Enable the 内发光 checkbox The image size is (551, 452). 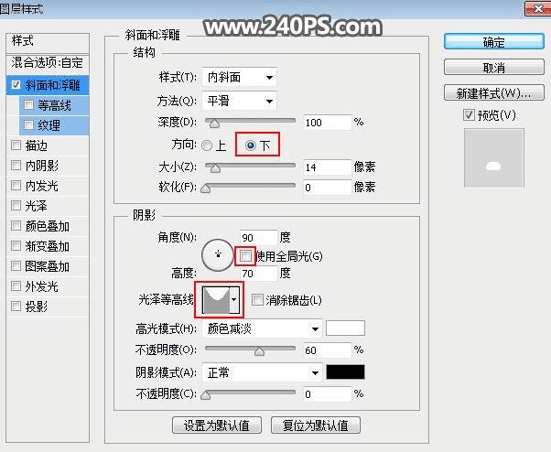click(x=16, y=185)
